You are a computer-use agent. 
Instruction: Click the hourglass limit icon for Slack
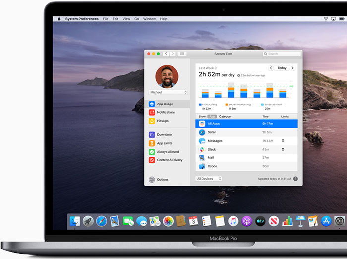283,150
